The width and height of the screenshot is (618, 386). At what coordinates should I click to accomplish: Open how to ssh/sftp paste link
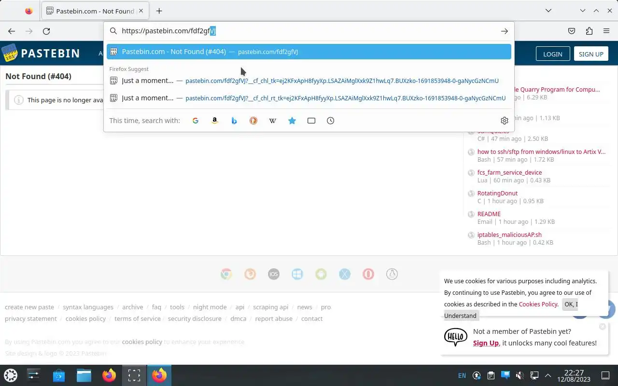pyautogui.click(x=541, y=152)
